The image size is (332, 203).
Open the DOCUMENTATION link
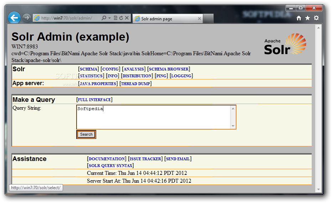coord(107,159)
